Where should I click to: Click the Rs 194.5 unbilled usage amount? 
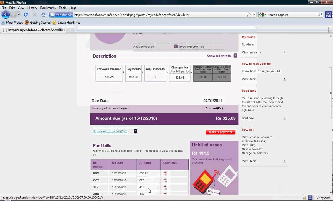point(201,153)
